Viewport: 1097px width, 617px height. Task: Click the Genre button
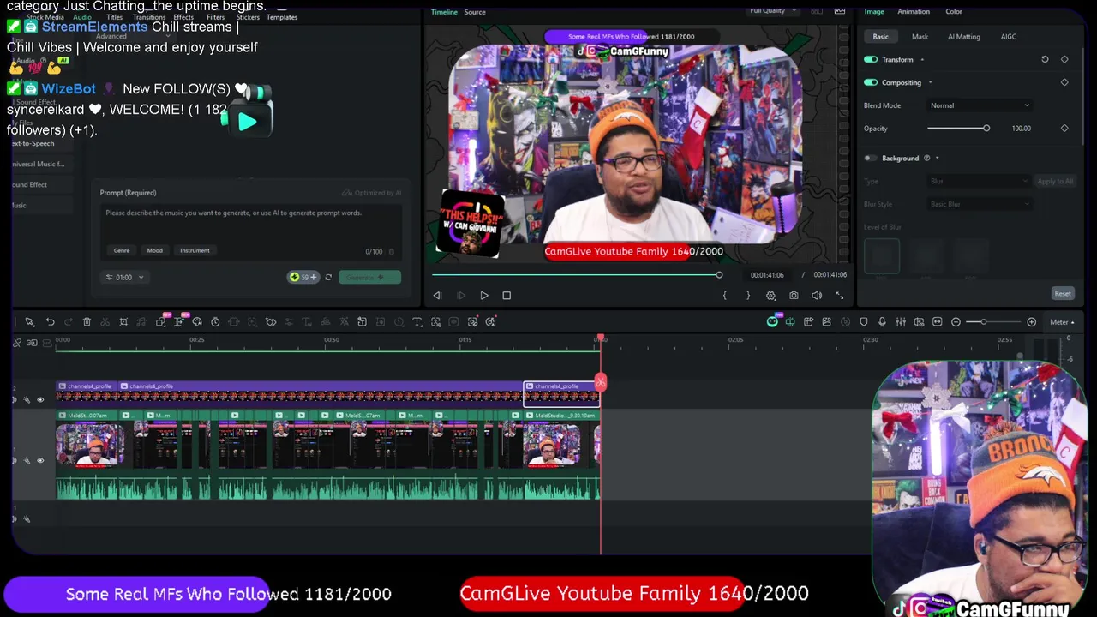point(122,250)
